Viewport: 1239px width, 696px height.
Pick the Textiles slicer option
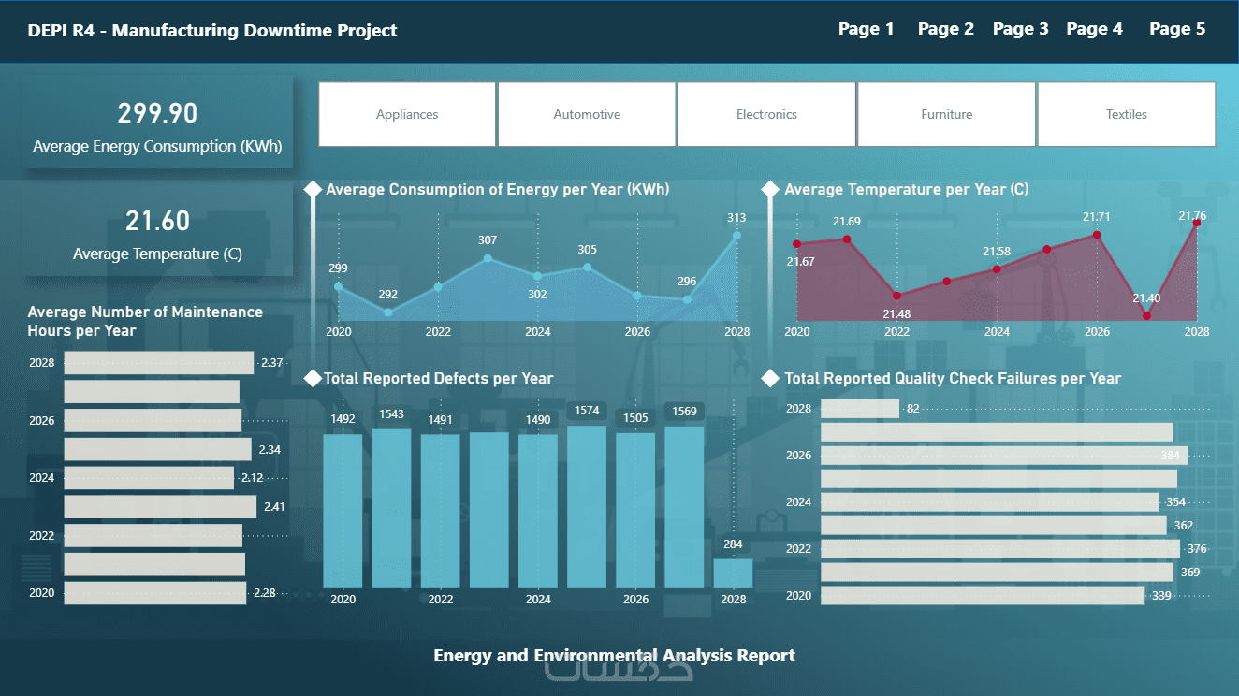tap(1126, 114)
